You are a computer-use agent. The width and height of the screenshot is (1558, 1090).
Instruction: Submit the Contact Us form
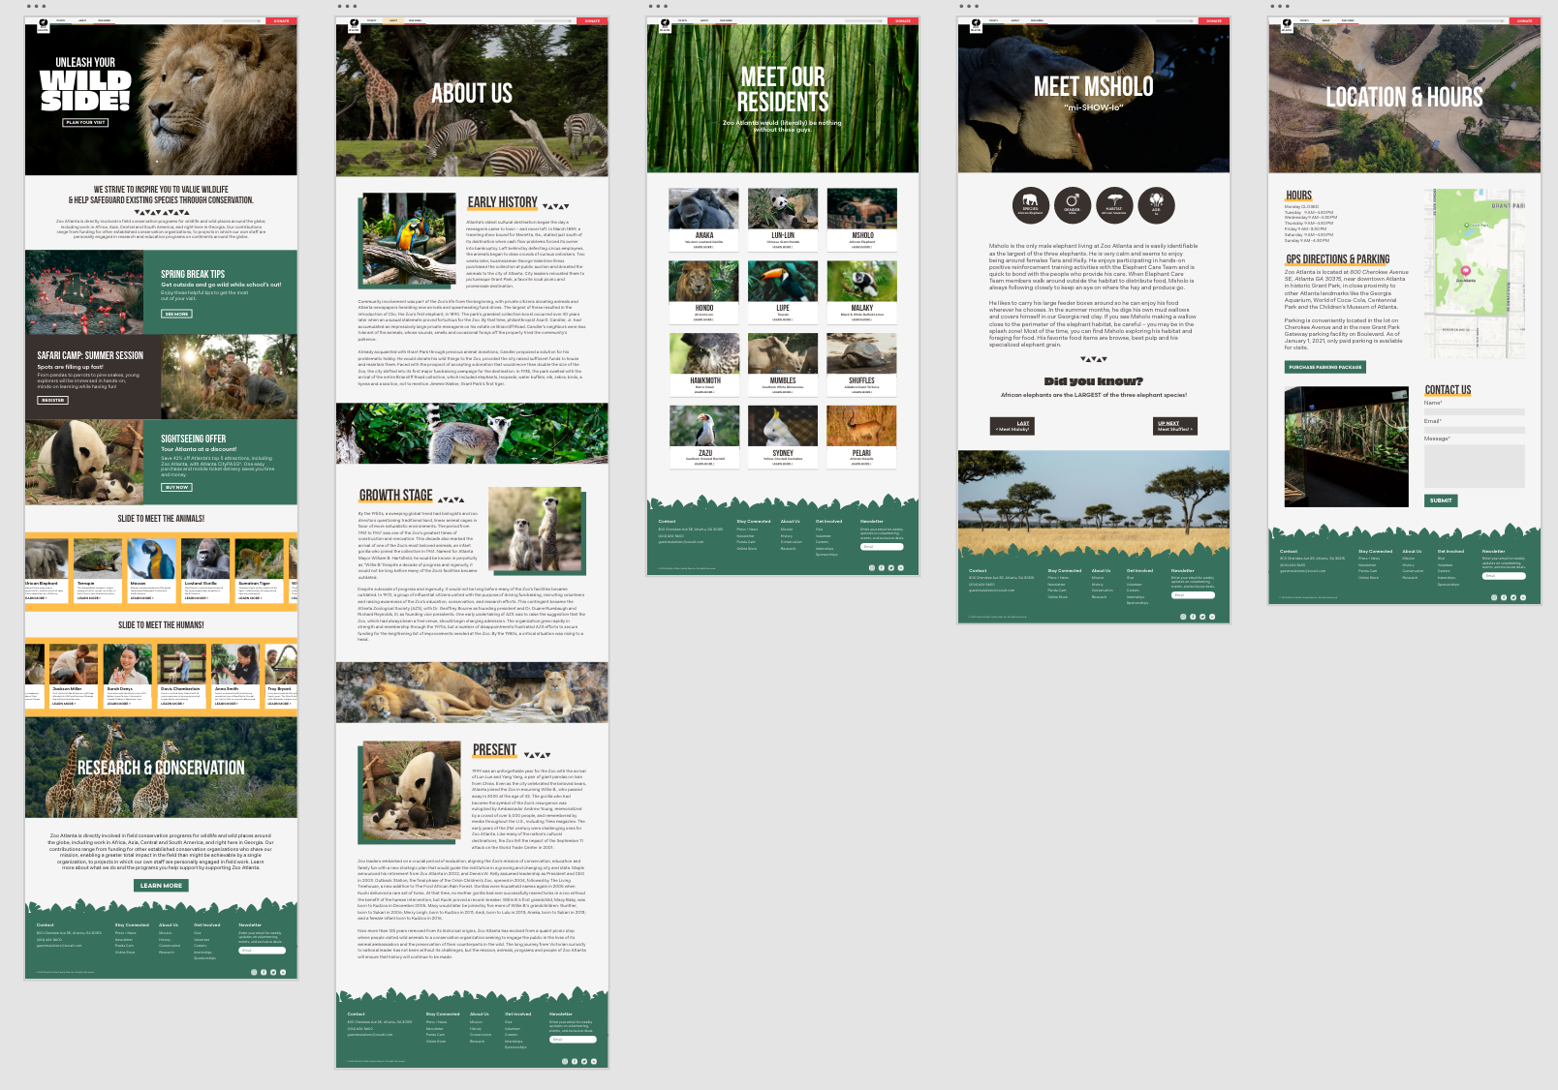coord(1441,500)
